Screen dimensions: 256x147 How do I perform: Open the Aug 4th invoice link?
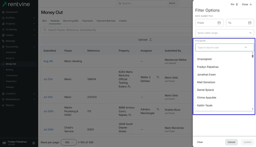pos(48,61)
